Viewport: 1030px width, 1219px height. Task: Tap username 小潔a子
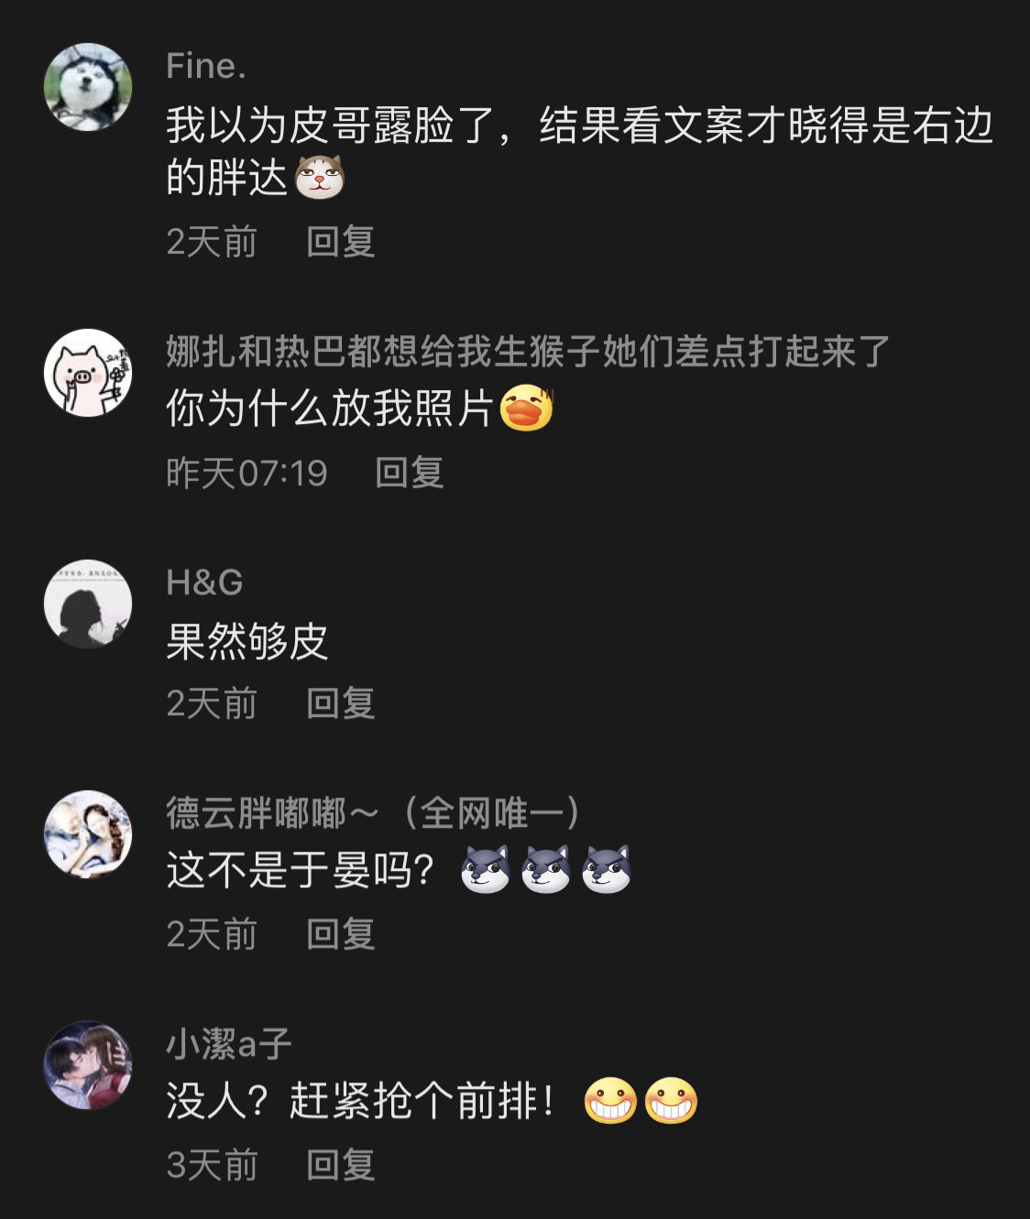tap(228, 1044)
